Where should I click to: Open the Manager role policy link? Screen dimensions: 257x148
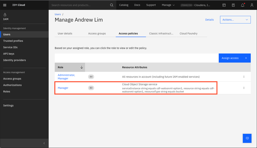point(63,88)
